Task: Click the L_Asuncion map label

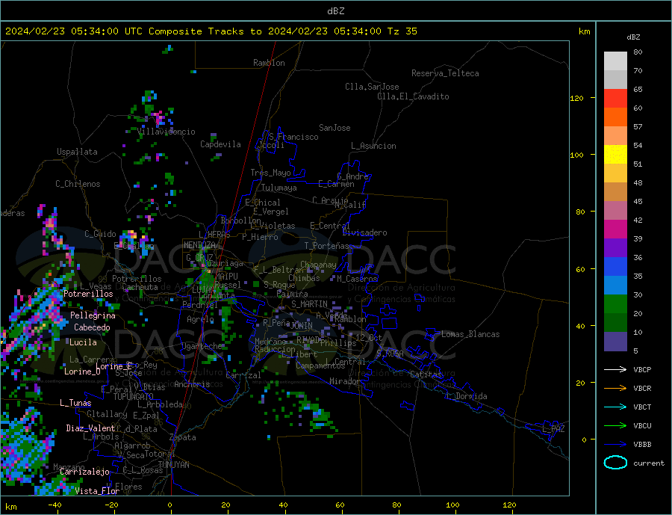Action: click(373, 146)
